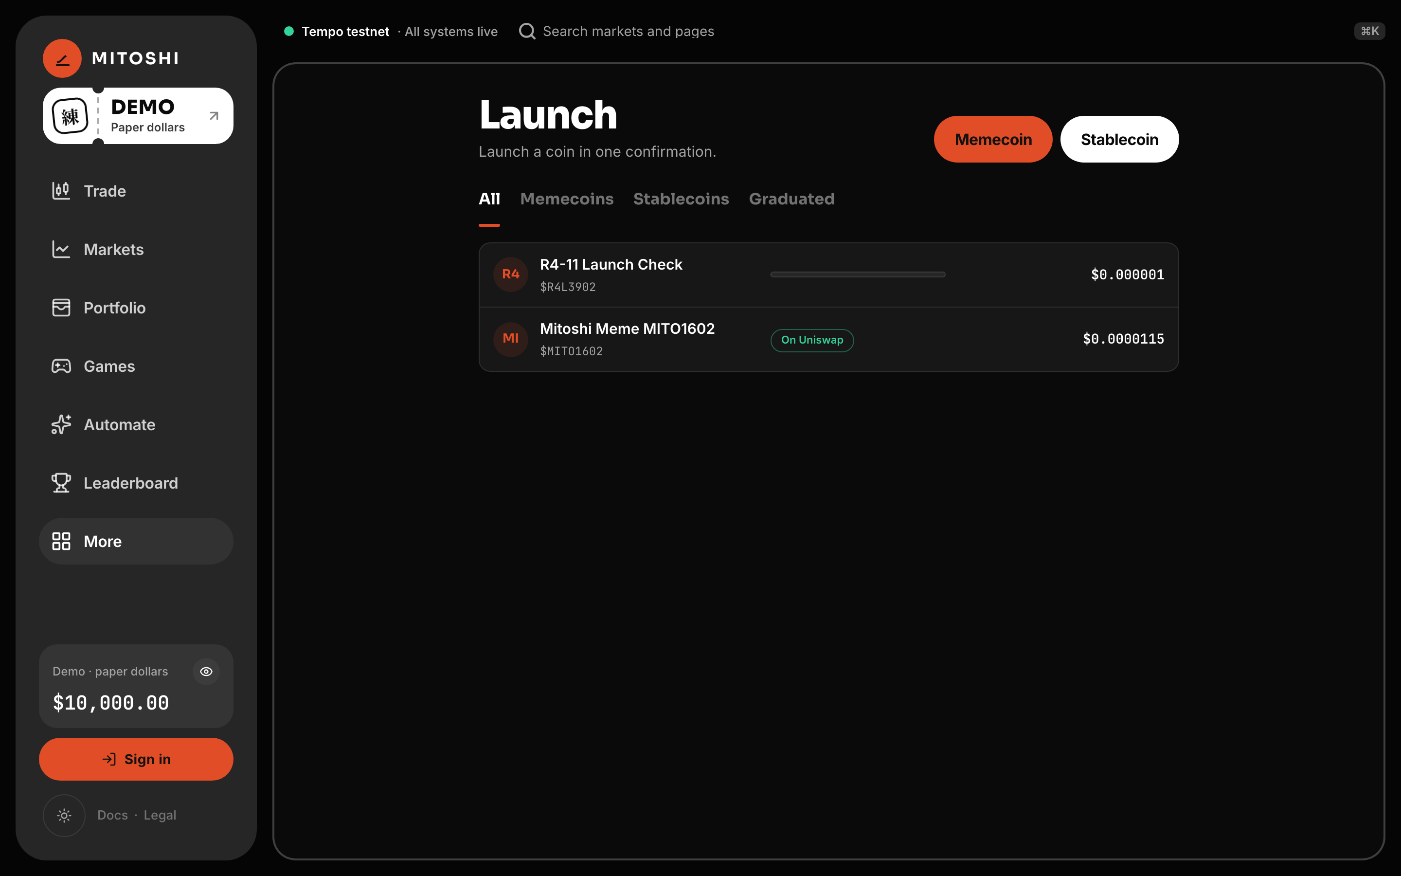The image size is (1401, 876).
Task: Click R4-11 Launch Check progress bar
Action: [858, 274]
